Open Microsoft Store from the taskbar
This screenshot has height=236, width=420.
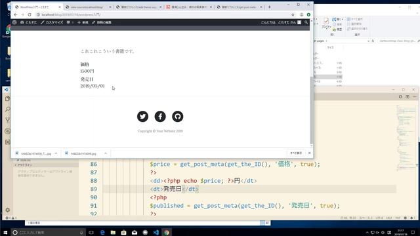pos(124,232)
